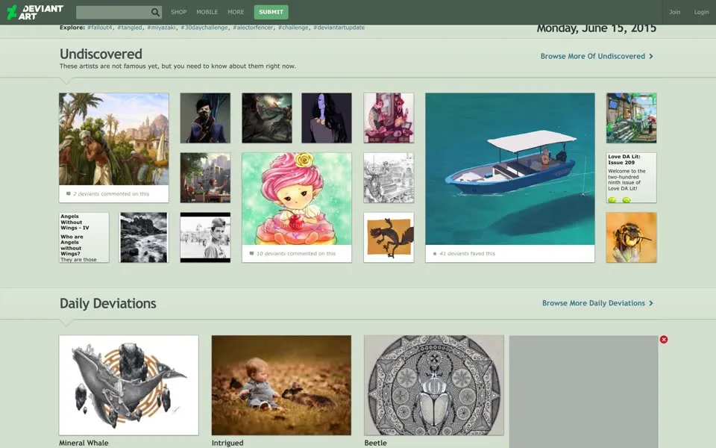Viewport: 716px width, 448px height.
Task: Open the black-and-white rocky stream photo
Action: [x=144, y=237]
